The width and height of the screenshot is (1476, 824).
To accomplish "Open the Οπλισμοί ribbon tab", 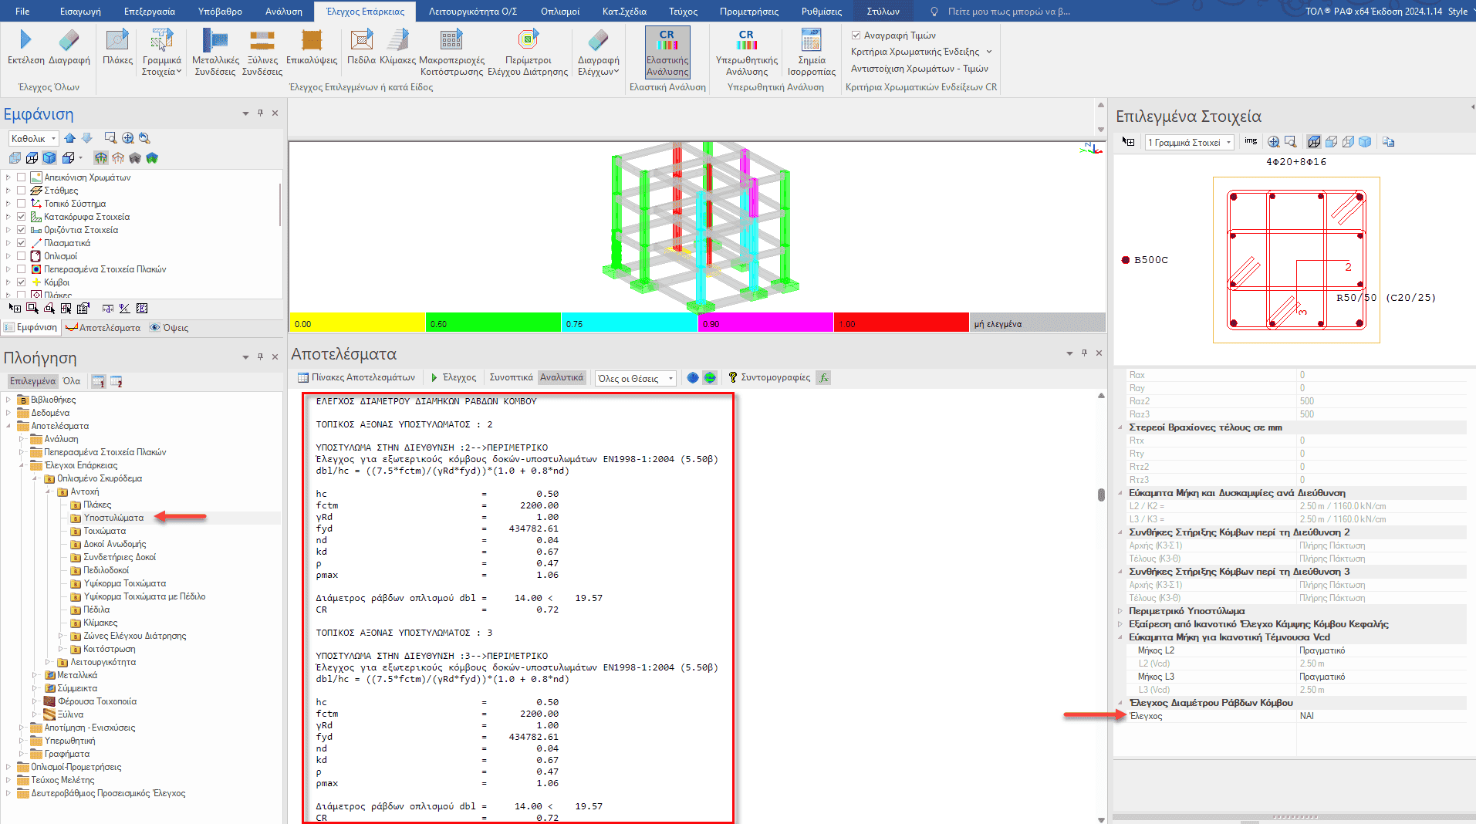I will pos(559,12).
